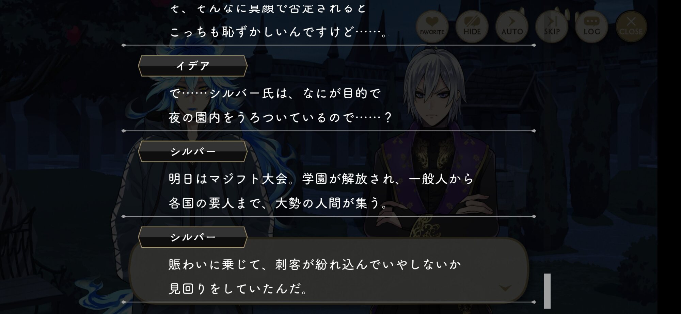Image resolution: width=681 pixels, height=314 pixels.
Task: Select the last シルバー name label
Action: click(193, 237)
